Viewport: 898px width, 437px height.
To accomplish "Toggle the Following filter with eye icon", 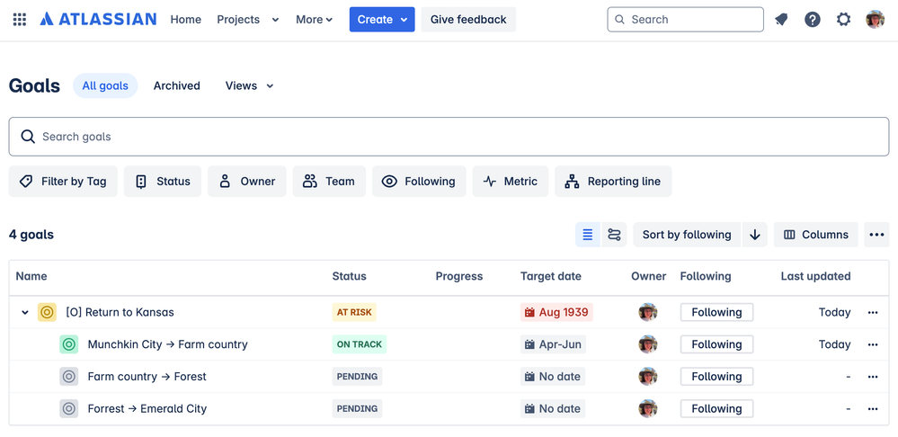I will tap(419, 182).
